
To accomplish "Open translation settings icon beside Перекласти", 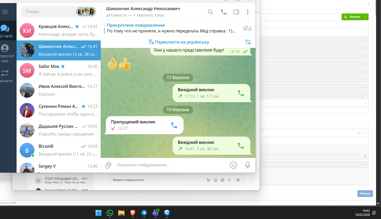I will (248, 42).
